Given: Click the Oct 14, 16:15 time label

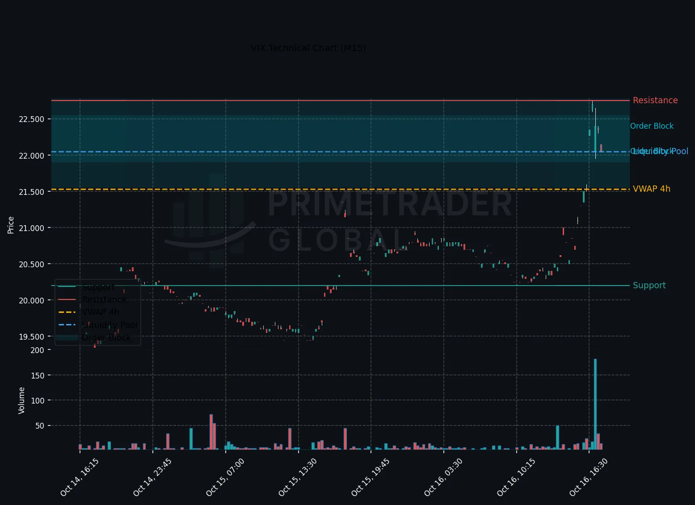Looking at the screenshot, I should click(x=79, y=477).
